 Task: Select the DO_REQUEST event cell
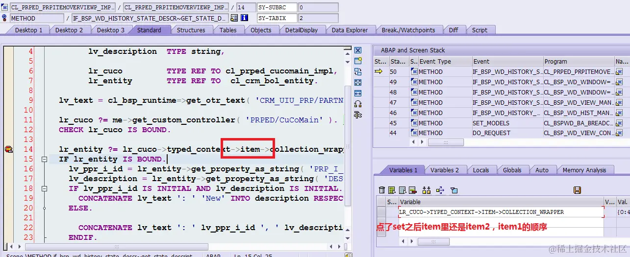507,133
